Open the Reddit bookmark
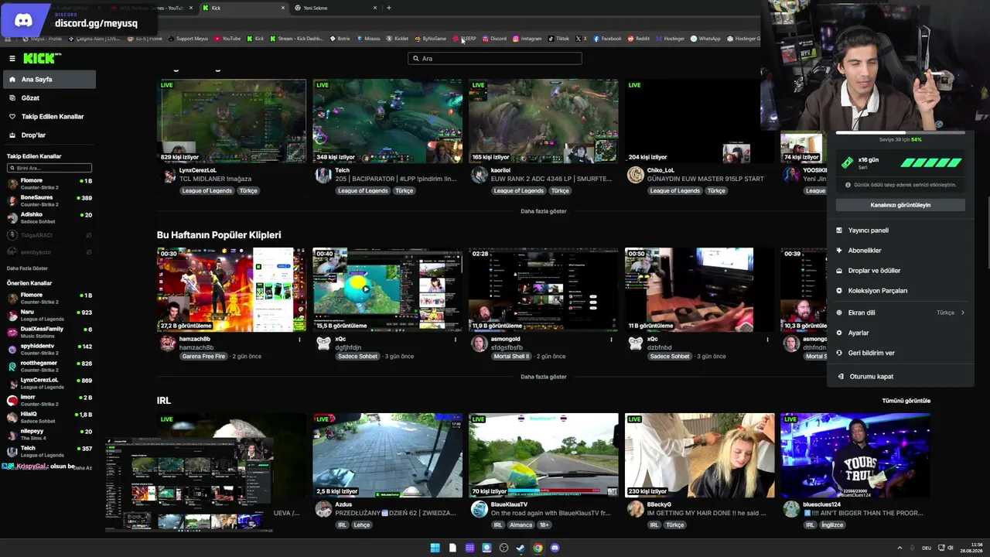Screen dimensions: 990x557 [x=639, y=39]
